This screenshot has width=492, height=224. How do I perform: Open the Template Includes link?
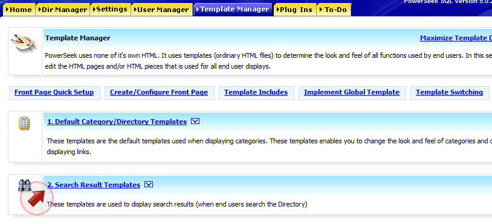coord(256,93)
